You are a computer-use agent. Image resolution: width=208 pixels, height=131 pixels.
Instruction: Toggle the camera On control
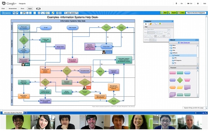190,4
